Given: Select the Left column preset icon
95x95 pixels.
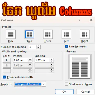Looking at the screenshot, I should click(x=66, y=34).
